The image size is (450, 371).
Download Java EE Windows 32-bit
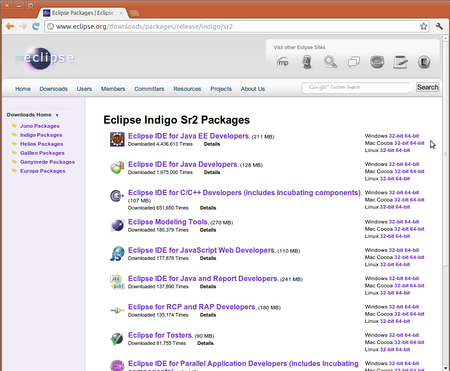pyautogui.click(x=396, y=136)
